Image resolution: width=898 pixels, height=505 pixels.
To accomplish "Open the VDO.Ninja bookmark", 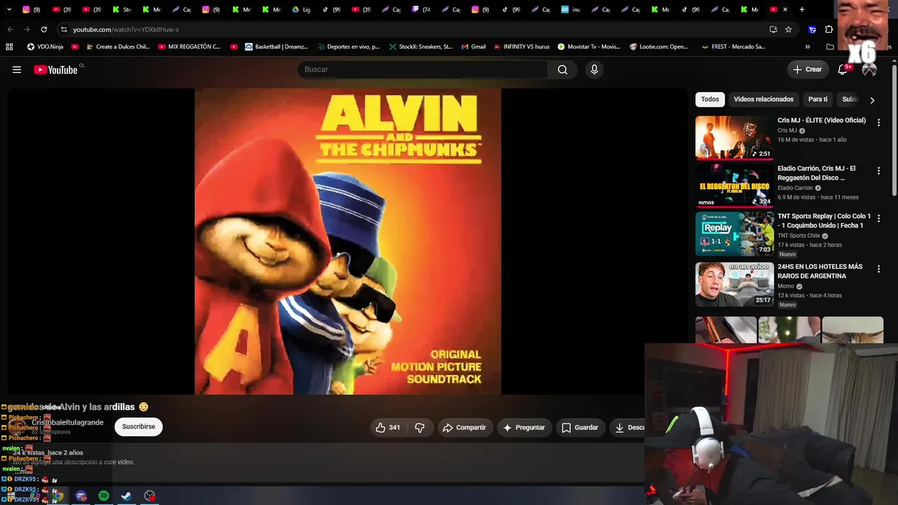I will (x=45, y=47).
